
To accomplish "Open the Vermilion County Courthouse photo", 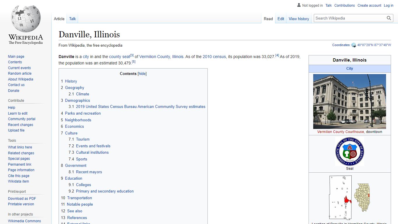I will (350, 101).
